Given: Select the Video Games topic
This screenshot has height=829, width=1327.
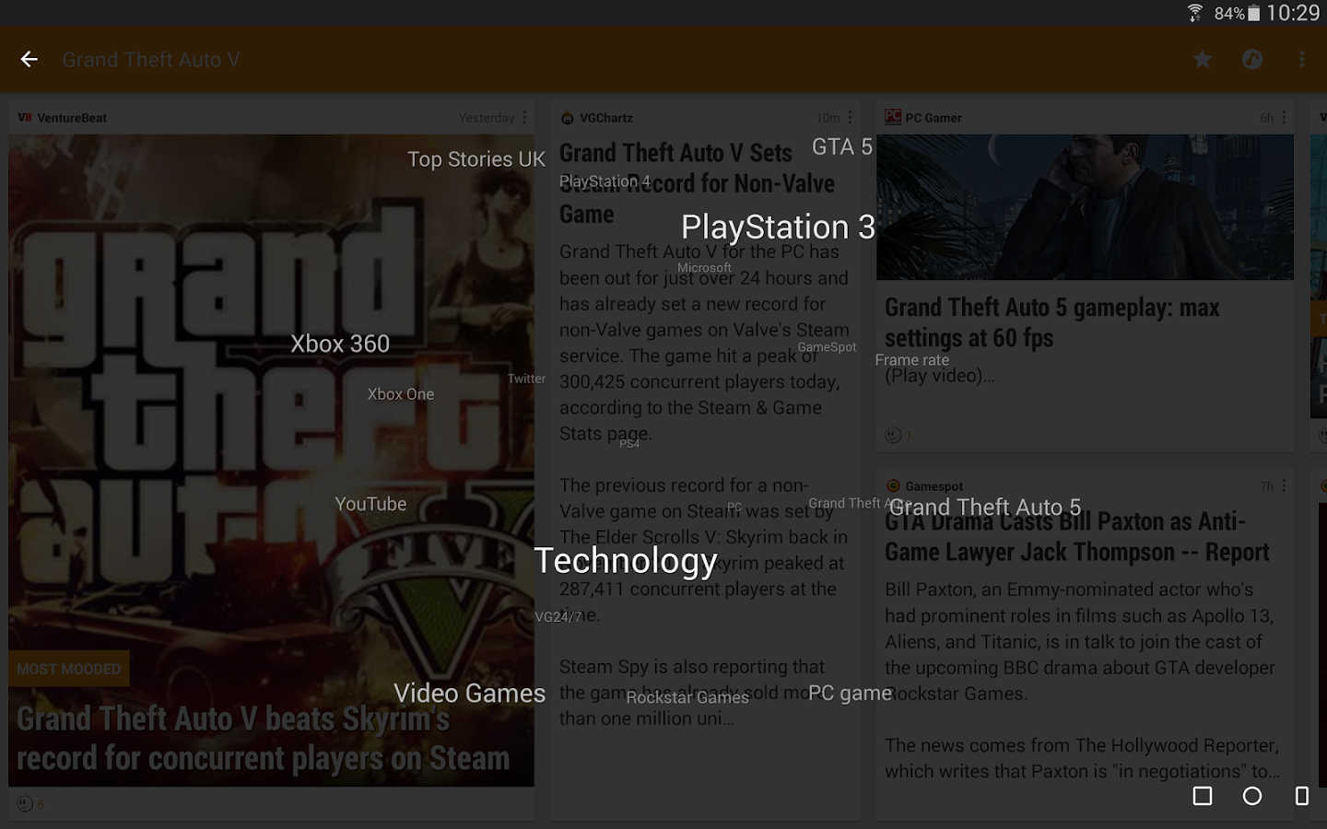Looking at the screenshot, I should [x=470, y=694].
